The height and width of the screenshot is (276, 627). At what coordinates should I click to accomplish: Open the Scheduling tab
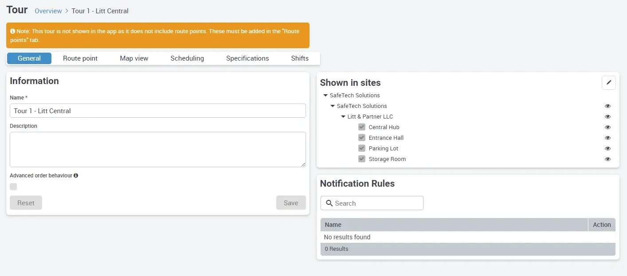coord(187,58)
